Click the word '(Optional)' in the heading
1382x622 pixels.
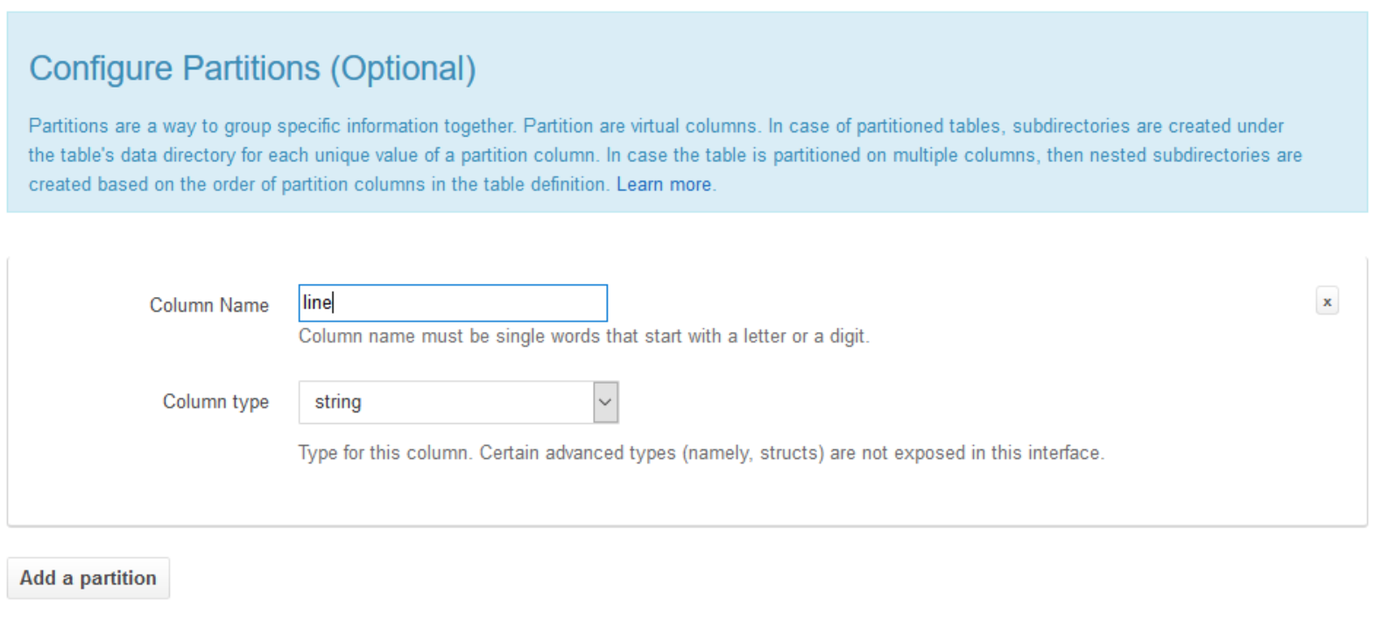coord(403,68)
